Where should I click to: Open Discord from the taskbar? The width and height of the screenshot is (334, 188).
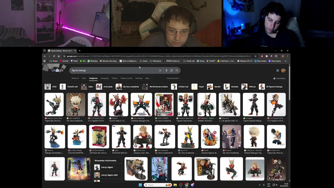point(192,185)
